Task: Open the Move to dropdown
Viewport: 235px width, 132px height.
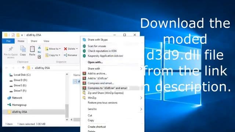Action: 53,49
